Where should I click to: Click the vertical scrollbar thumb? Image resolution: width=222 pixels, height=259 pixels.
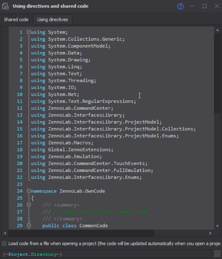pos(217,73)
